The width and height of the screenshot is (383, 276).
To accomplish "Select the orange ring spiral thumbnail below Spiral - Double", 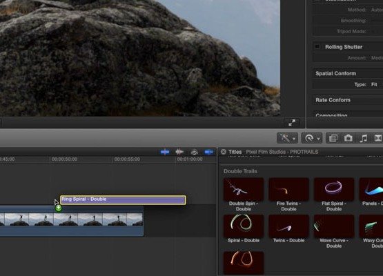I will pyautogui.click(x=244, y=263).
